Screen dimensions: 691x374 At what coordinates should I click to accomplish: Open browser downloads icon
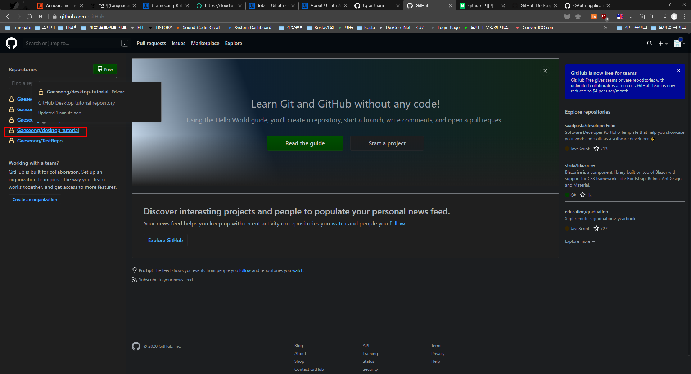click(x=631, y=17)
